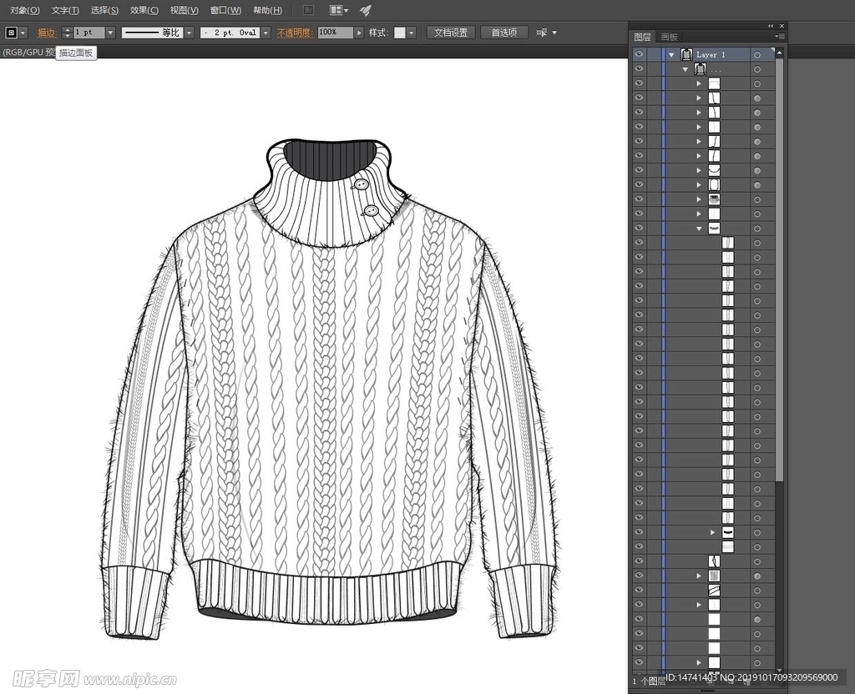Click the rocket GPU performance icon
Viewport: 855px width, 694px height.
pos(366,10)
